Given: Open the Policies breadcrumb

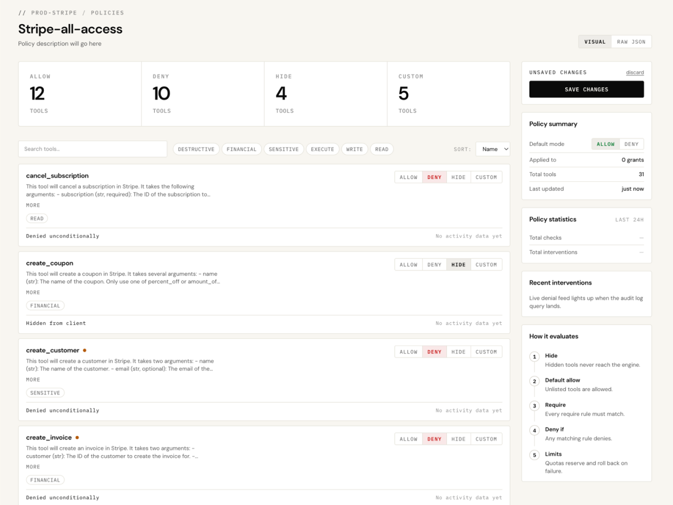Looking at the screenshot, I should 107,12.
